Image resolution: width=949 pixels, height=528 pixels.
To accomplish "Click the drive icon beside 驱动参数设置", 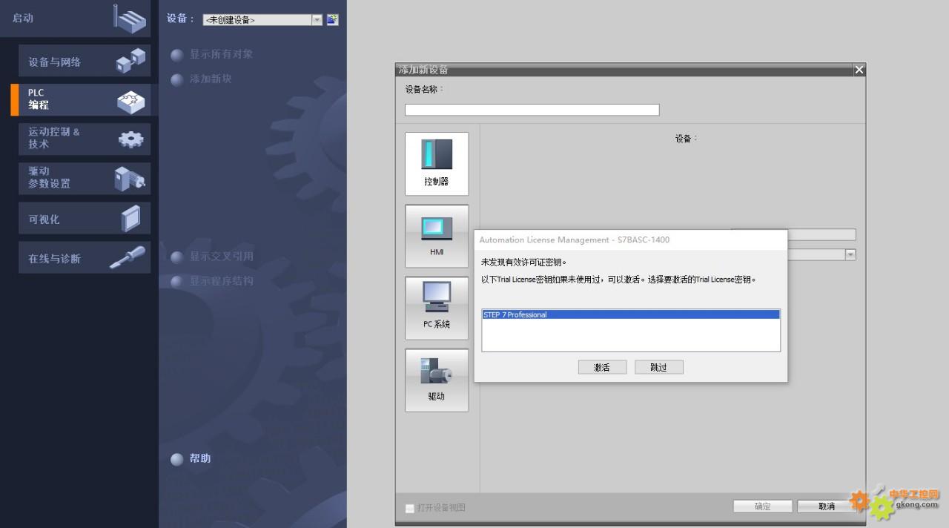I will (130, 179).
